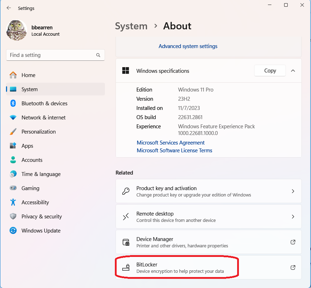Open the Home section icon
Image resolution: width=311 pixels, height=288 pixels.
pyautogui.click(x=13, y=75)
